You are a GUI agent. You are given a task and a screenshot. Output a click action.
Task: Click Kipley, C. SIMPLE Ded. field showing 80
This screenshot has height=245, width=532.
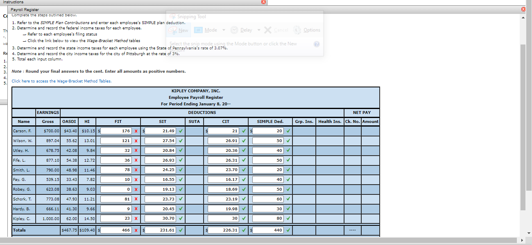[269, 218]
